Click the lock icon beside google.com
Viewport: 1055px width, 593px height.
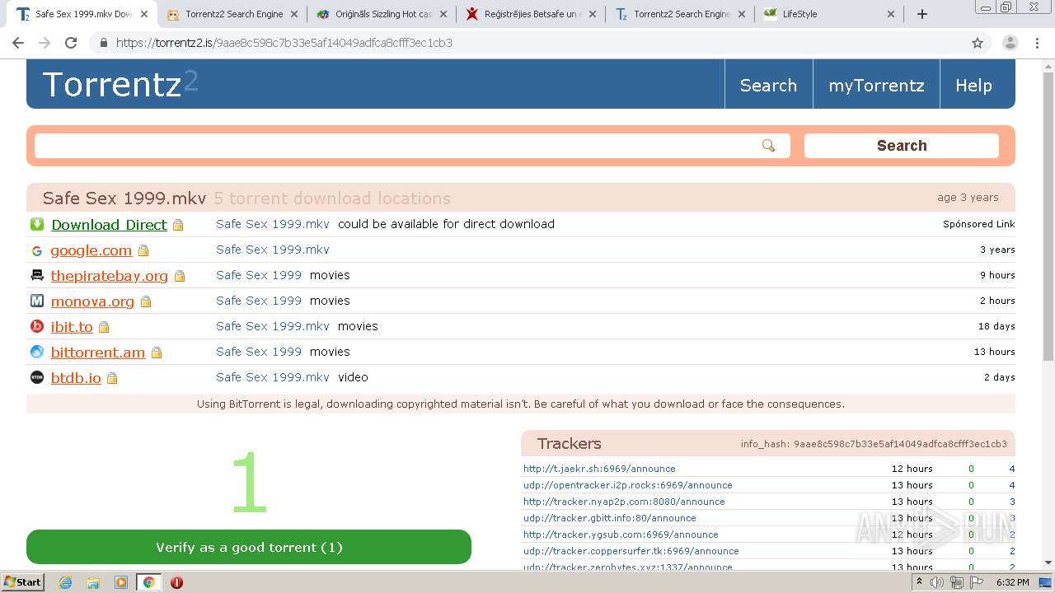(143, 250)
